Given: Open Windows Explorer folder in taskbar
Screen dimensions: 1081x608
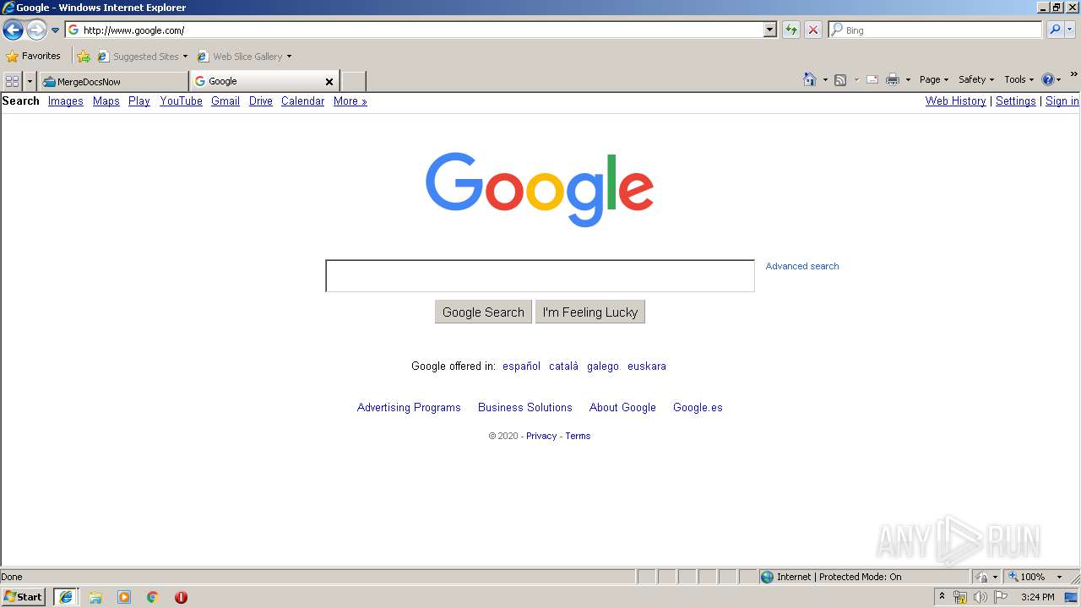Looking at the screenshot, I should (95, 597).
